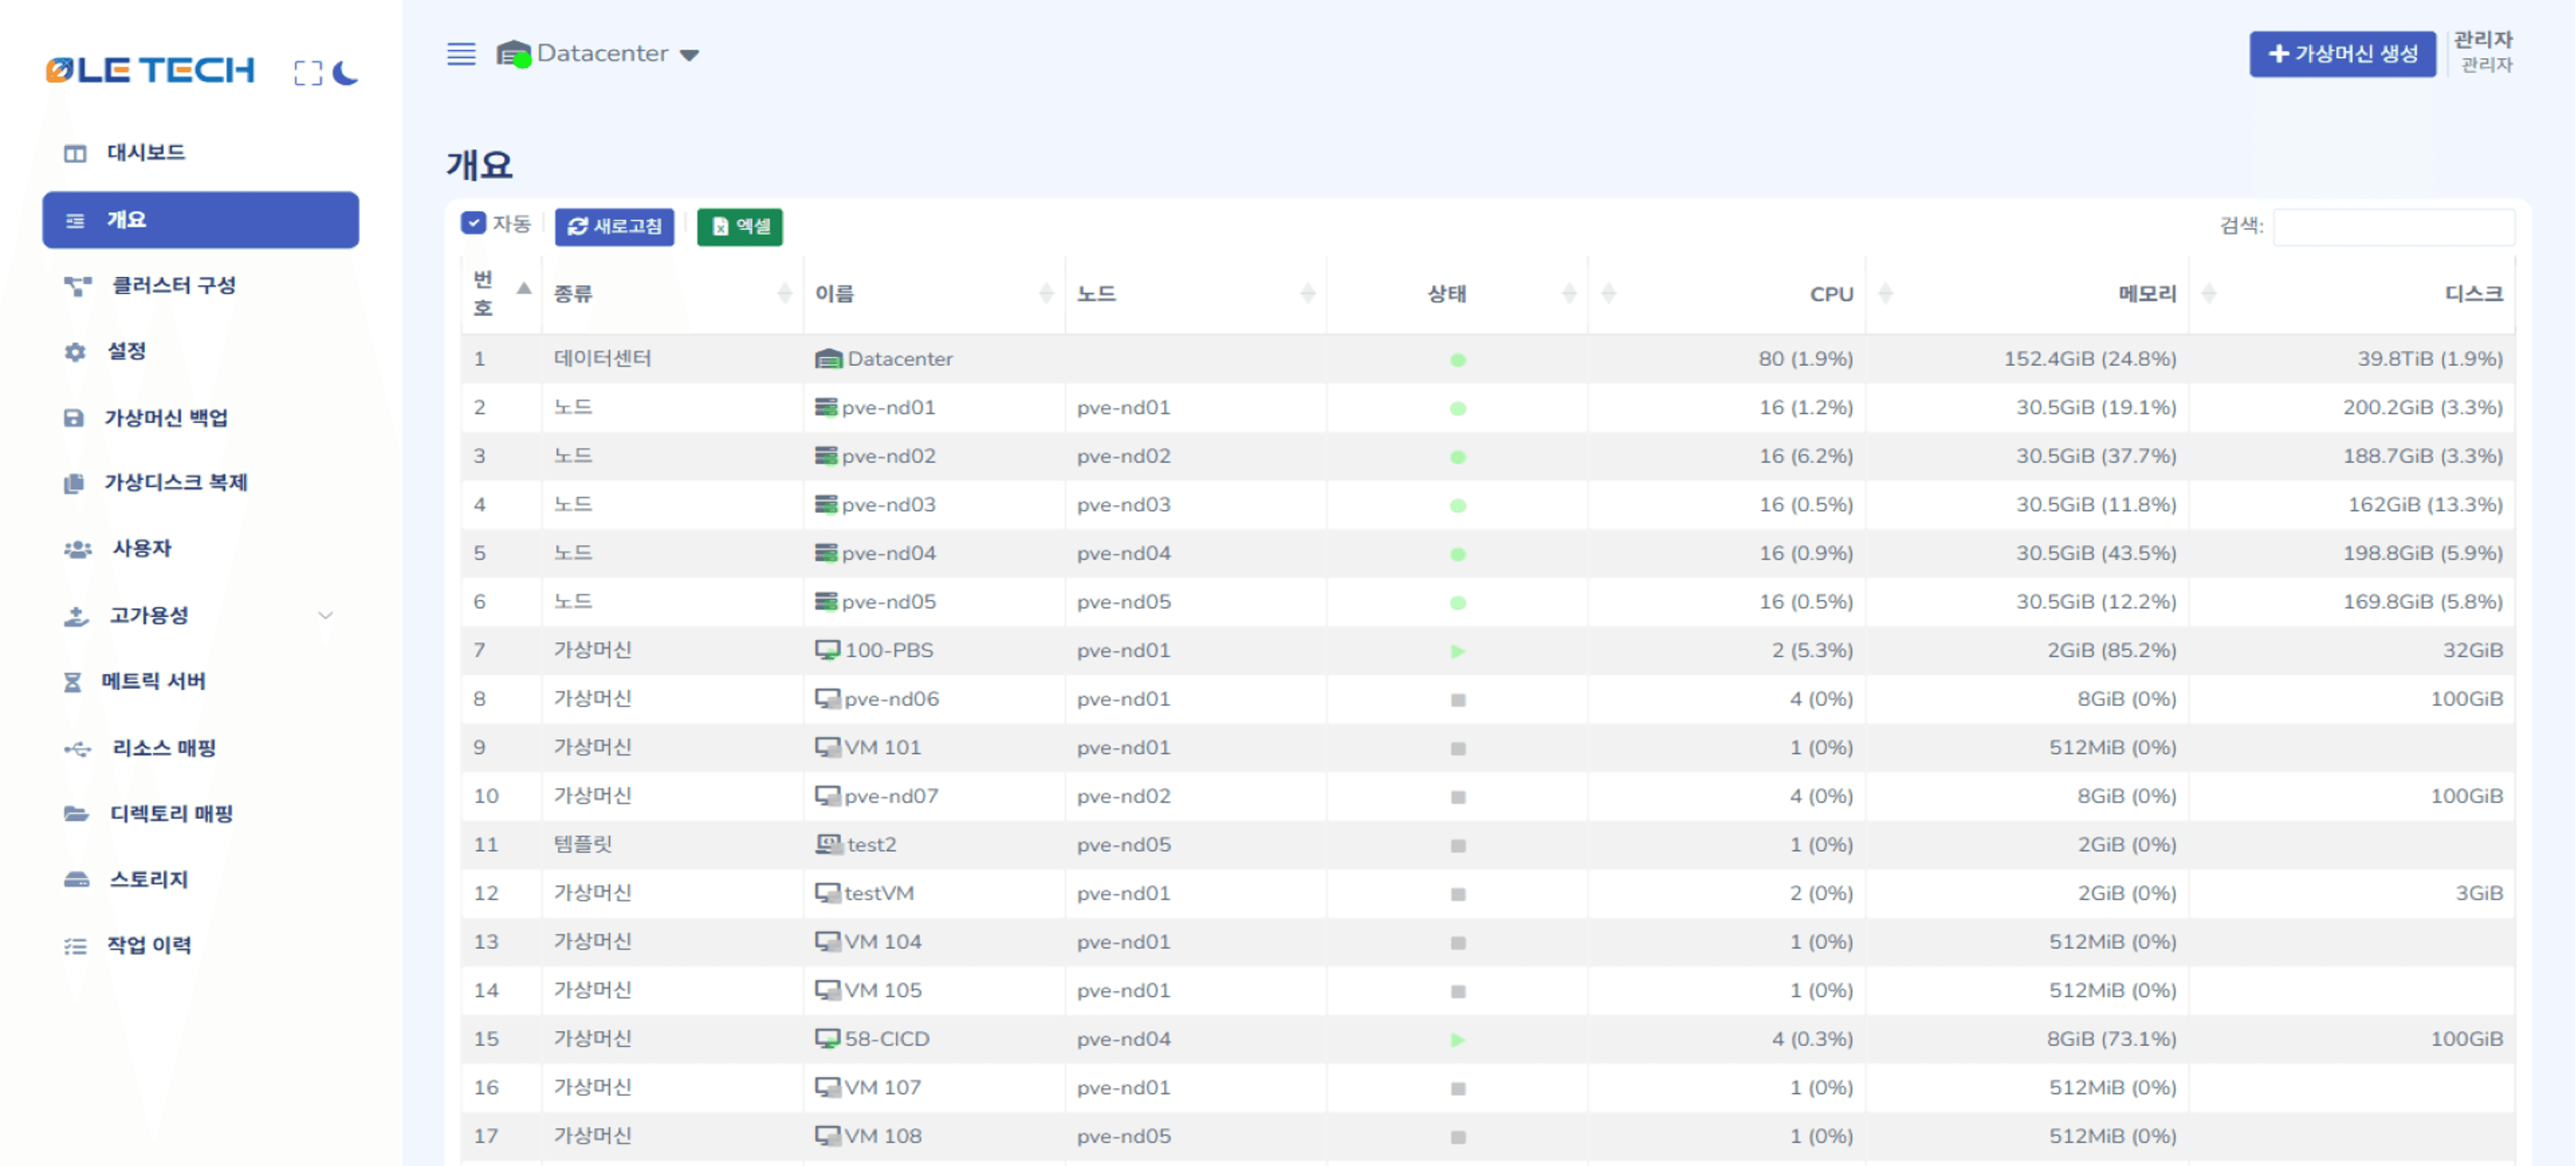2576x1166 pixels.
Task: Open 클러스터 구성 menu item
Action: [x=200, y=286]
